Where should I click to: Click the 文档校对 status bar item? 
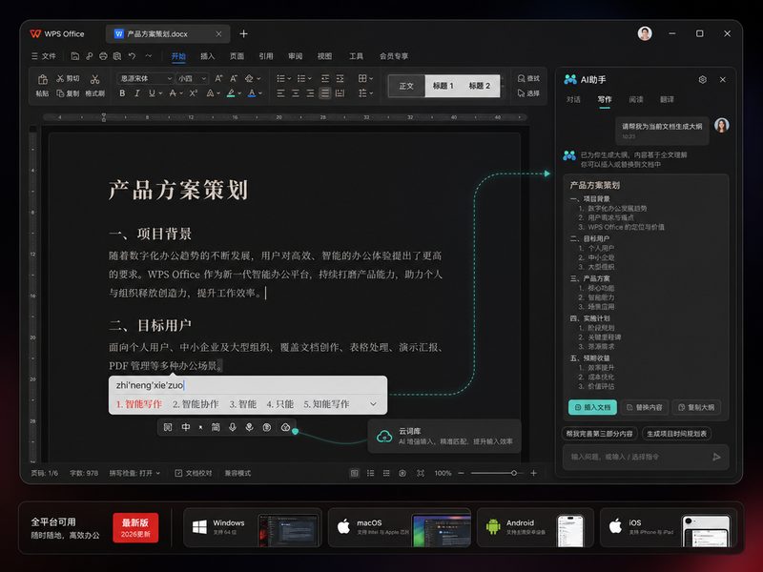(194, 473)
